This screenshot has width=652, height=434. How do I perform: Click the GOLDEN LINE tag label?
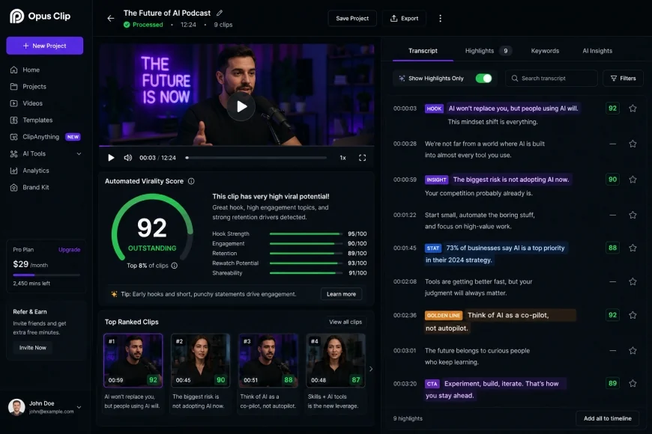pyautogui.click(x=443, y=315)
